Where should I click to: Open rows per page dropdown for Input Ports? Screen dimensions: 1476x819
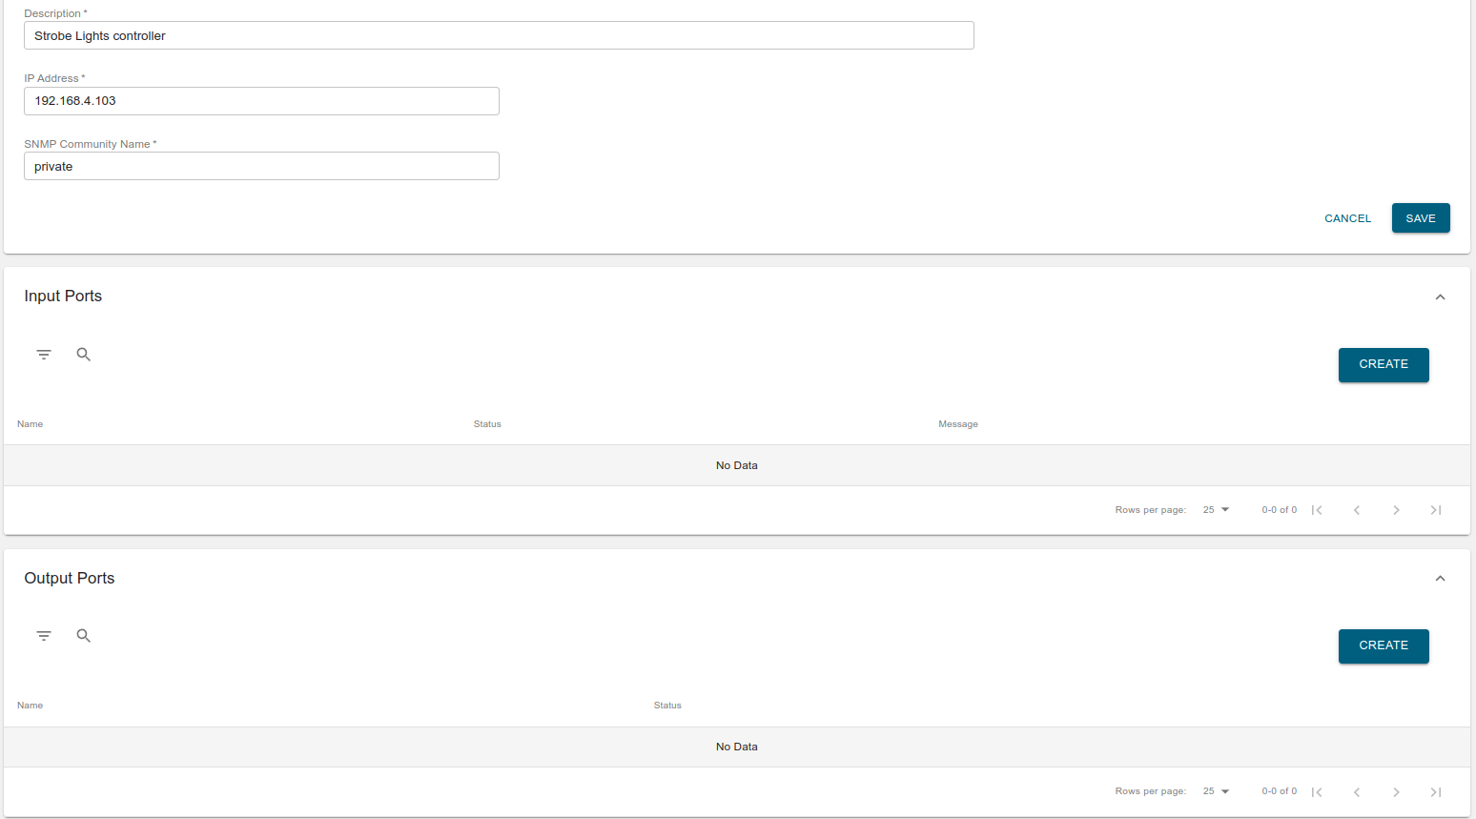(1215, 509)
